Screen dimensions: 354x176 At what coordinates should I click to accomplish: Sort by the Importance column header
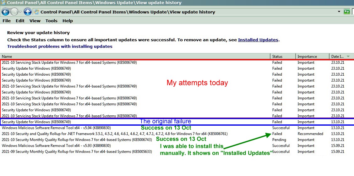(x=313, y=56)
